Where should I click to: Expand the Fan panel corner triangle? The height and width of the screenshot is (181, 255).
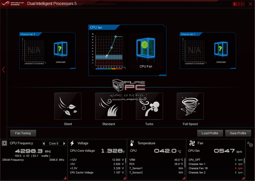(x=243, y=178)
